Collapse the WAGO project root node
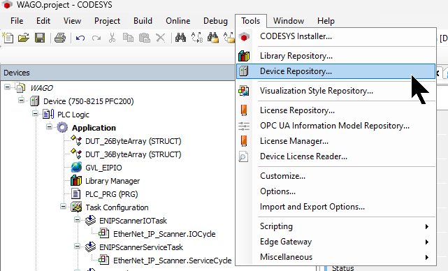This screenshot has width=448, height=271. point(7,87)
